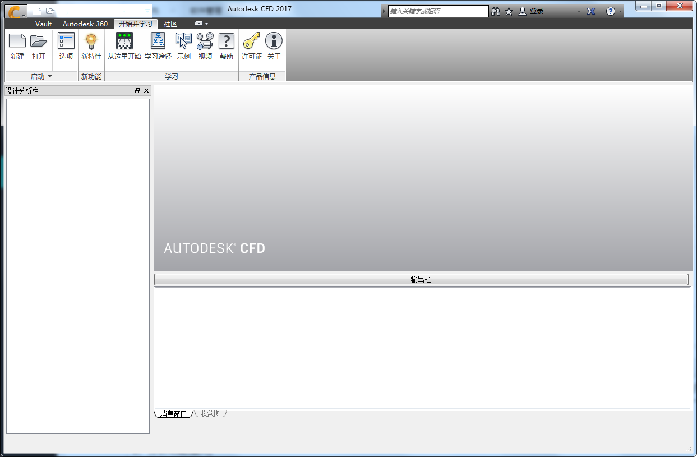Screen dimensions: 697x457
Task: Click the Autodesk Exchange X icon
Action: 590,11
